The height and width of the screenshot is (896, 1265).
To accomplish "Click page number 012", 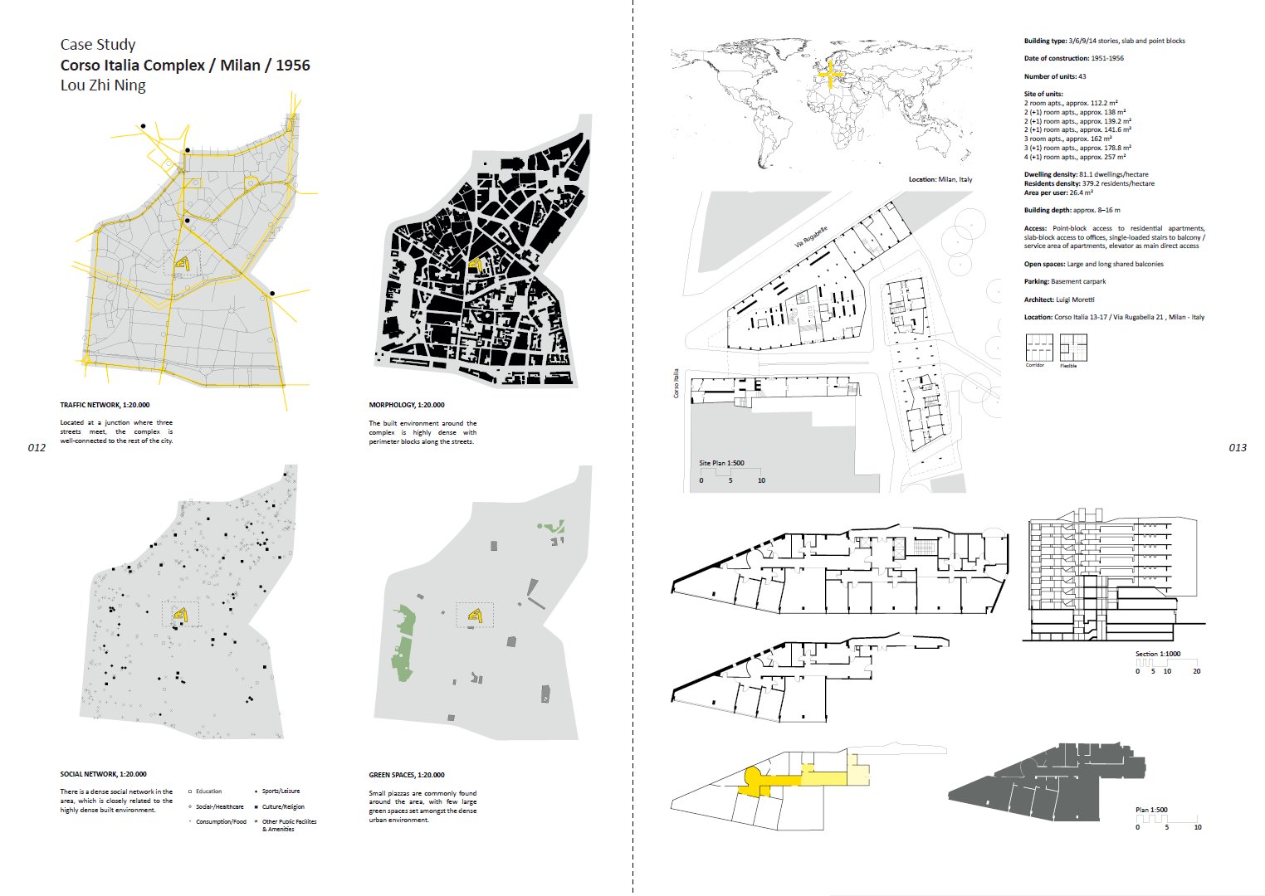I will click(37, 448).
